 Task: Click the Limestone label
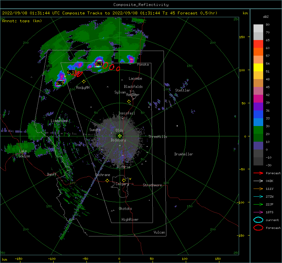click(59, 121)
